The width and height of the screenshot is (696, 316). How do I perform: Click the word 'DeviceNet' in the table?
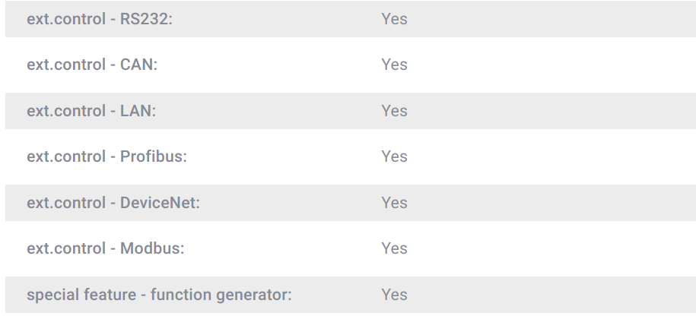pyautogui.click(x=158, y=203)
